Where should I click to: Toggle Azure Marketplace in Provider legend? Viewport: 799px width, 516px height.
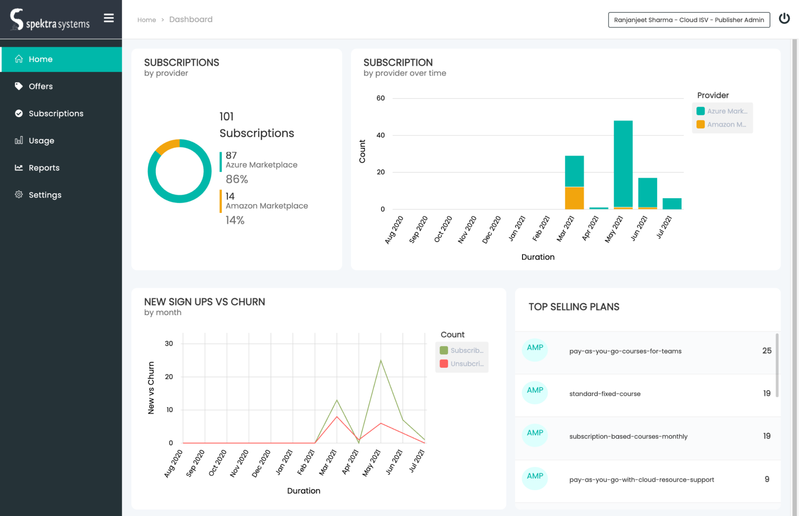point(722,111)
